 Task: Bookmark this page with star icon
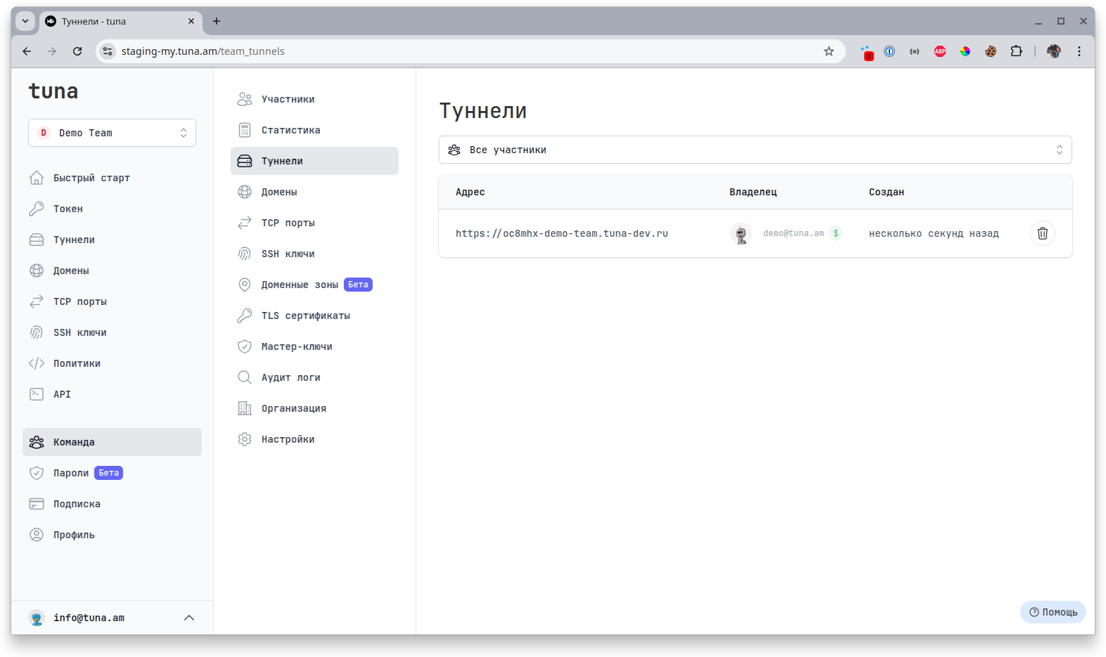point(829,51)
